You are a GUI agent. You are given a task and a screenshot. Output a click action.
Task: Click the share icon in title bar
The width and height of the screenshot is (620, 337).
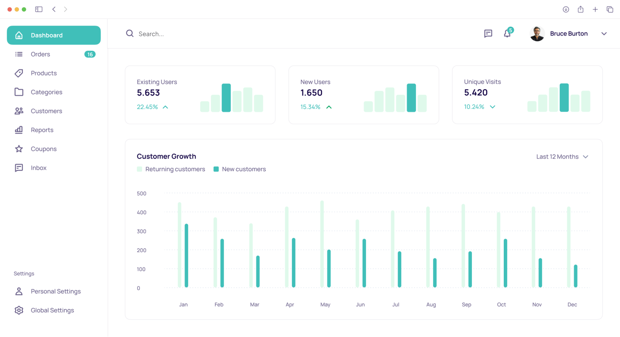(x=580, y=9)
